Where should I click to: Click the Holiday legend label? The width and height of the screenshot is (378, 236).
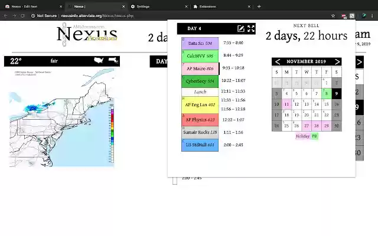(x=302, y=136)
